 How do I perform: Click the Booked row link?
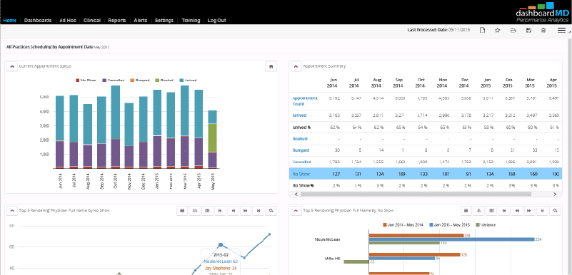(x=300, y=139)
